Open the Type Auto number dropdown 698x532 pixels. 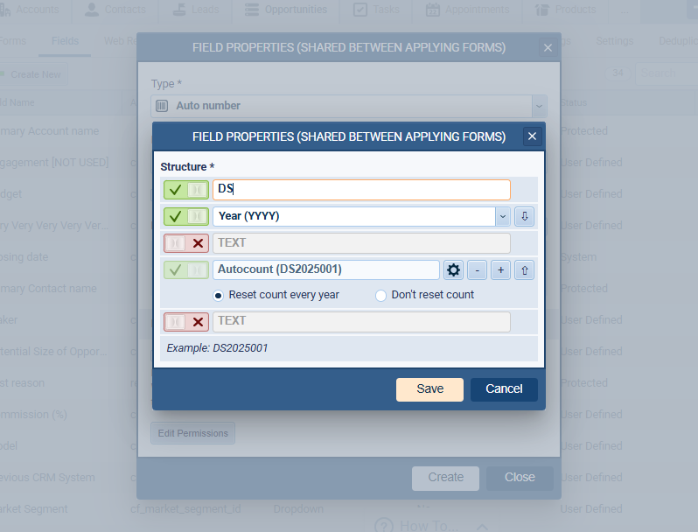click(x=539, y=106)
